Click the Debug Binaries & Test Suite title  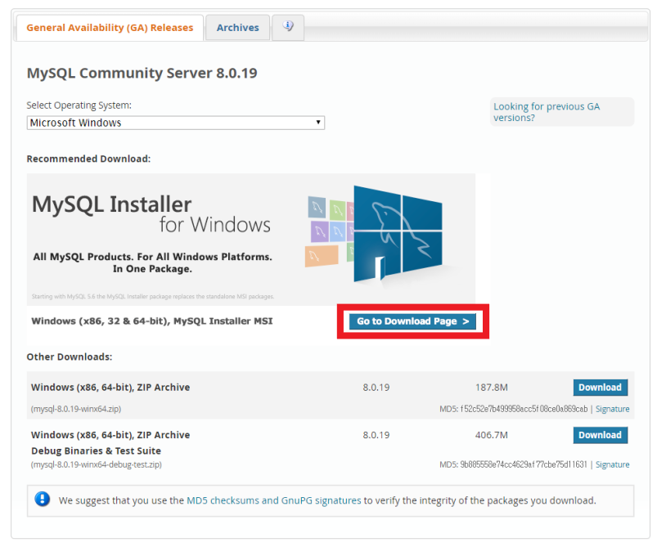pyautogui.click(x=96, y=451)
